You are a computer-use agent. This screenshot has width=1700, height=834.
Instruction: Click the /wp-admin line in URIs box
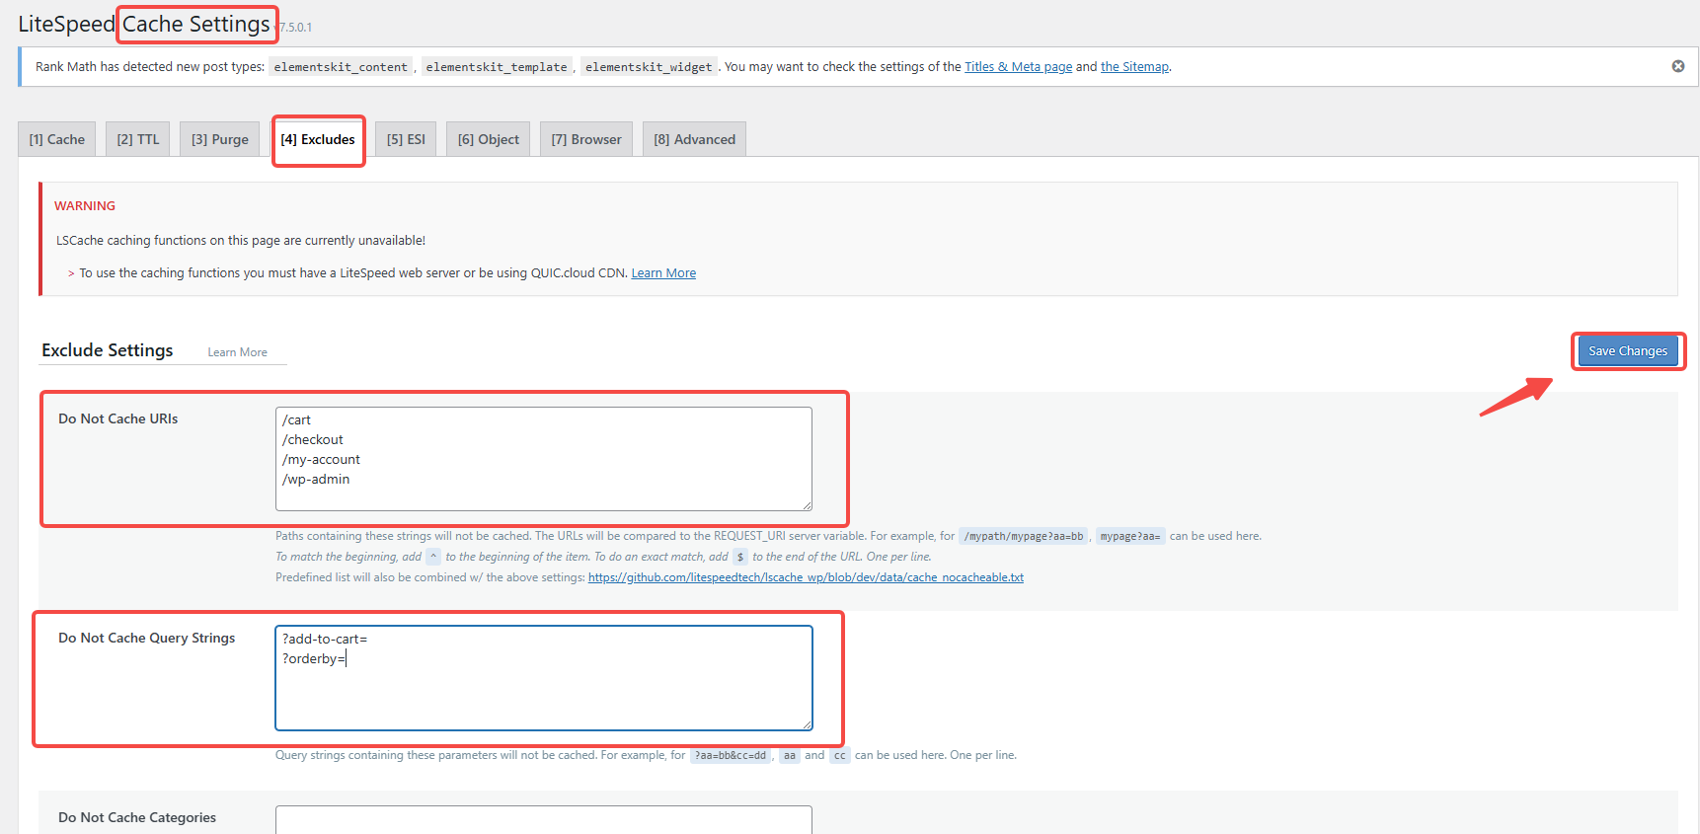coord(316,480)
